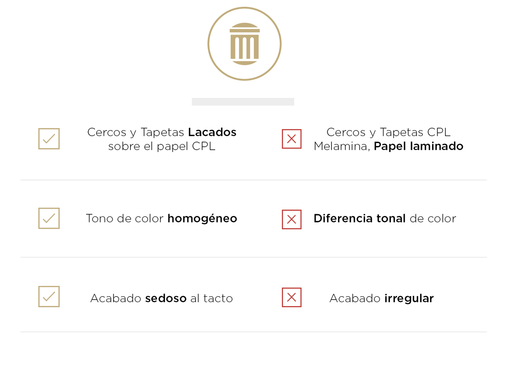The image size is (516, 367).
Task: Click the gray placeholder bar below the logo
Action: coord(243,102)
